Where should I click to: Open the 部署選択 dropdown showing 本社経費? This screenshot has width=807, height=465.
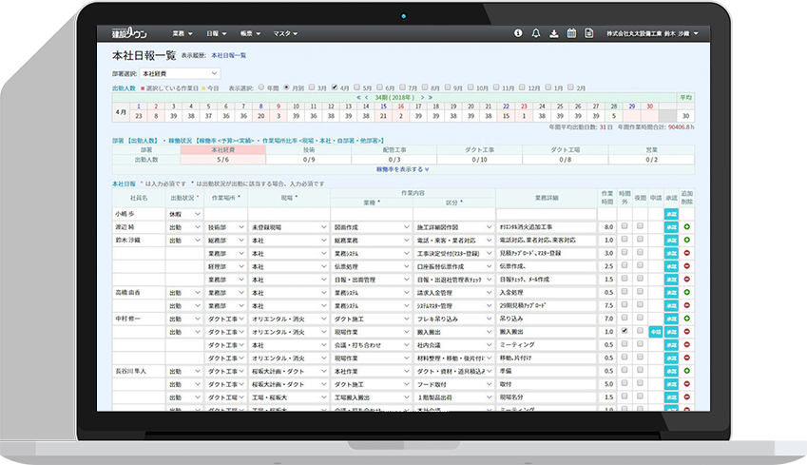180,73
